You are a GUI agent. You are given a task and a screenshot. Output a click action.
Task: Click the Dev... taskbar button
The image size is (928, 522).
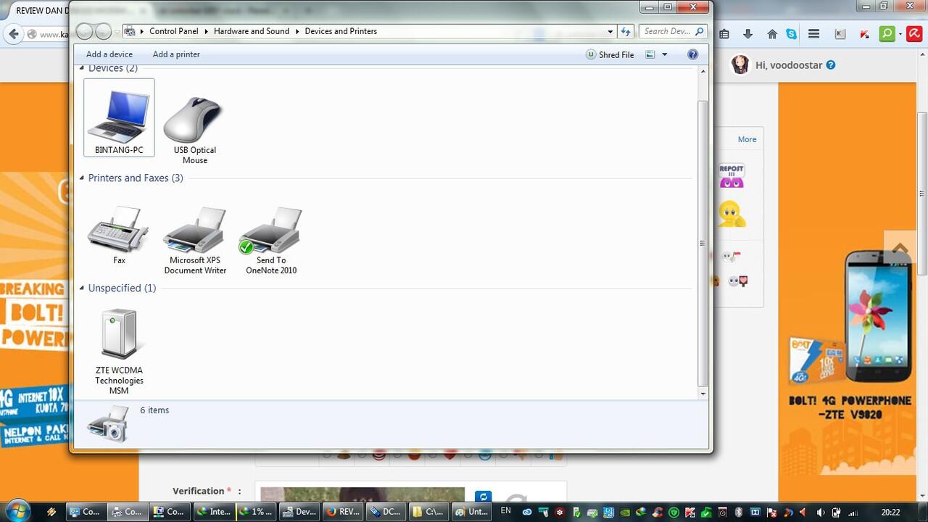[299, 511]
